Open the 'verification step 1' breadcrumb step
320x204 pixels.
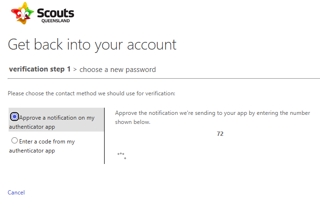coord(40,69)
